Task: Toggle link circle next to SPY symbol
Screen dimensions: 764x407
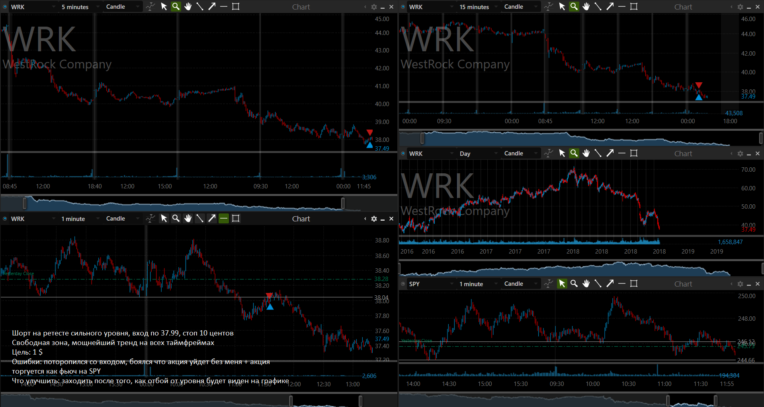Action: (x=403, y=284)
